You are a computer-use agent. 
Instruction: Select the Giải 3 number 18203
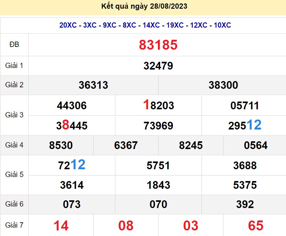(158, 106)
